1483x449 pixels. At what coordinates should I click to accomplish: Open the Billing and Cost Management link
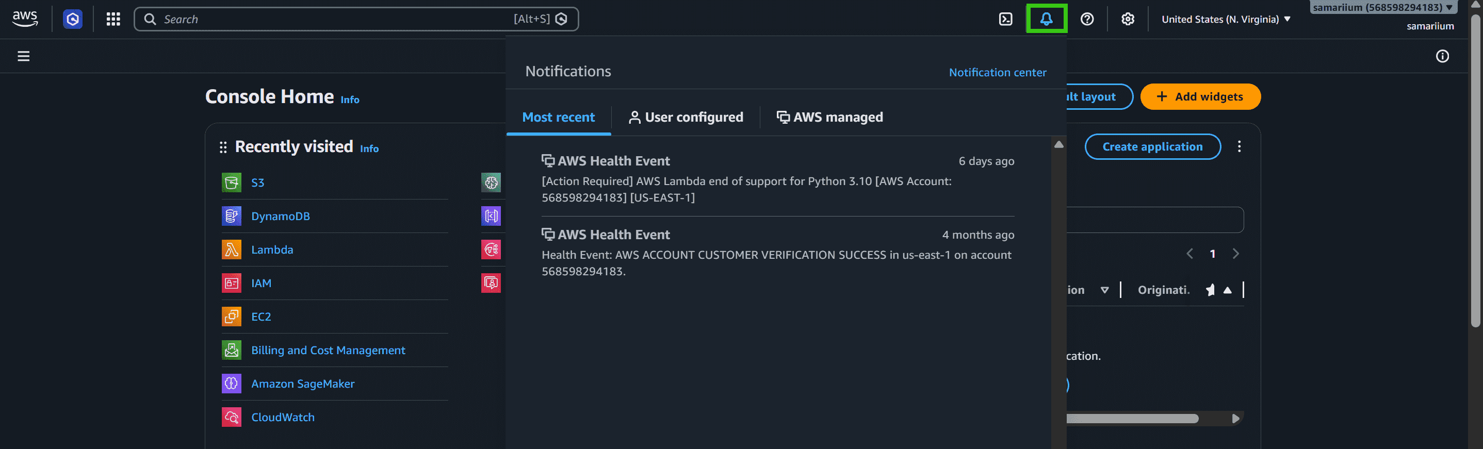pyautogui.click(x=328, y=350)
